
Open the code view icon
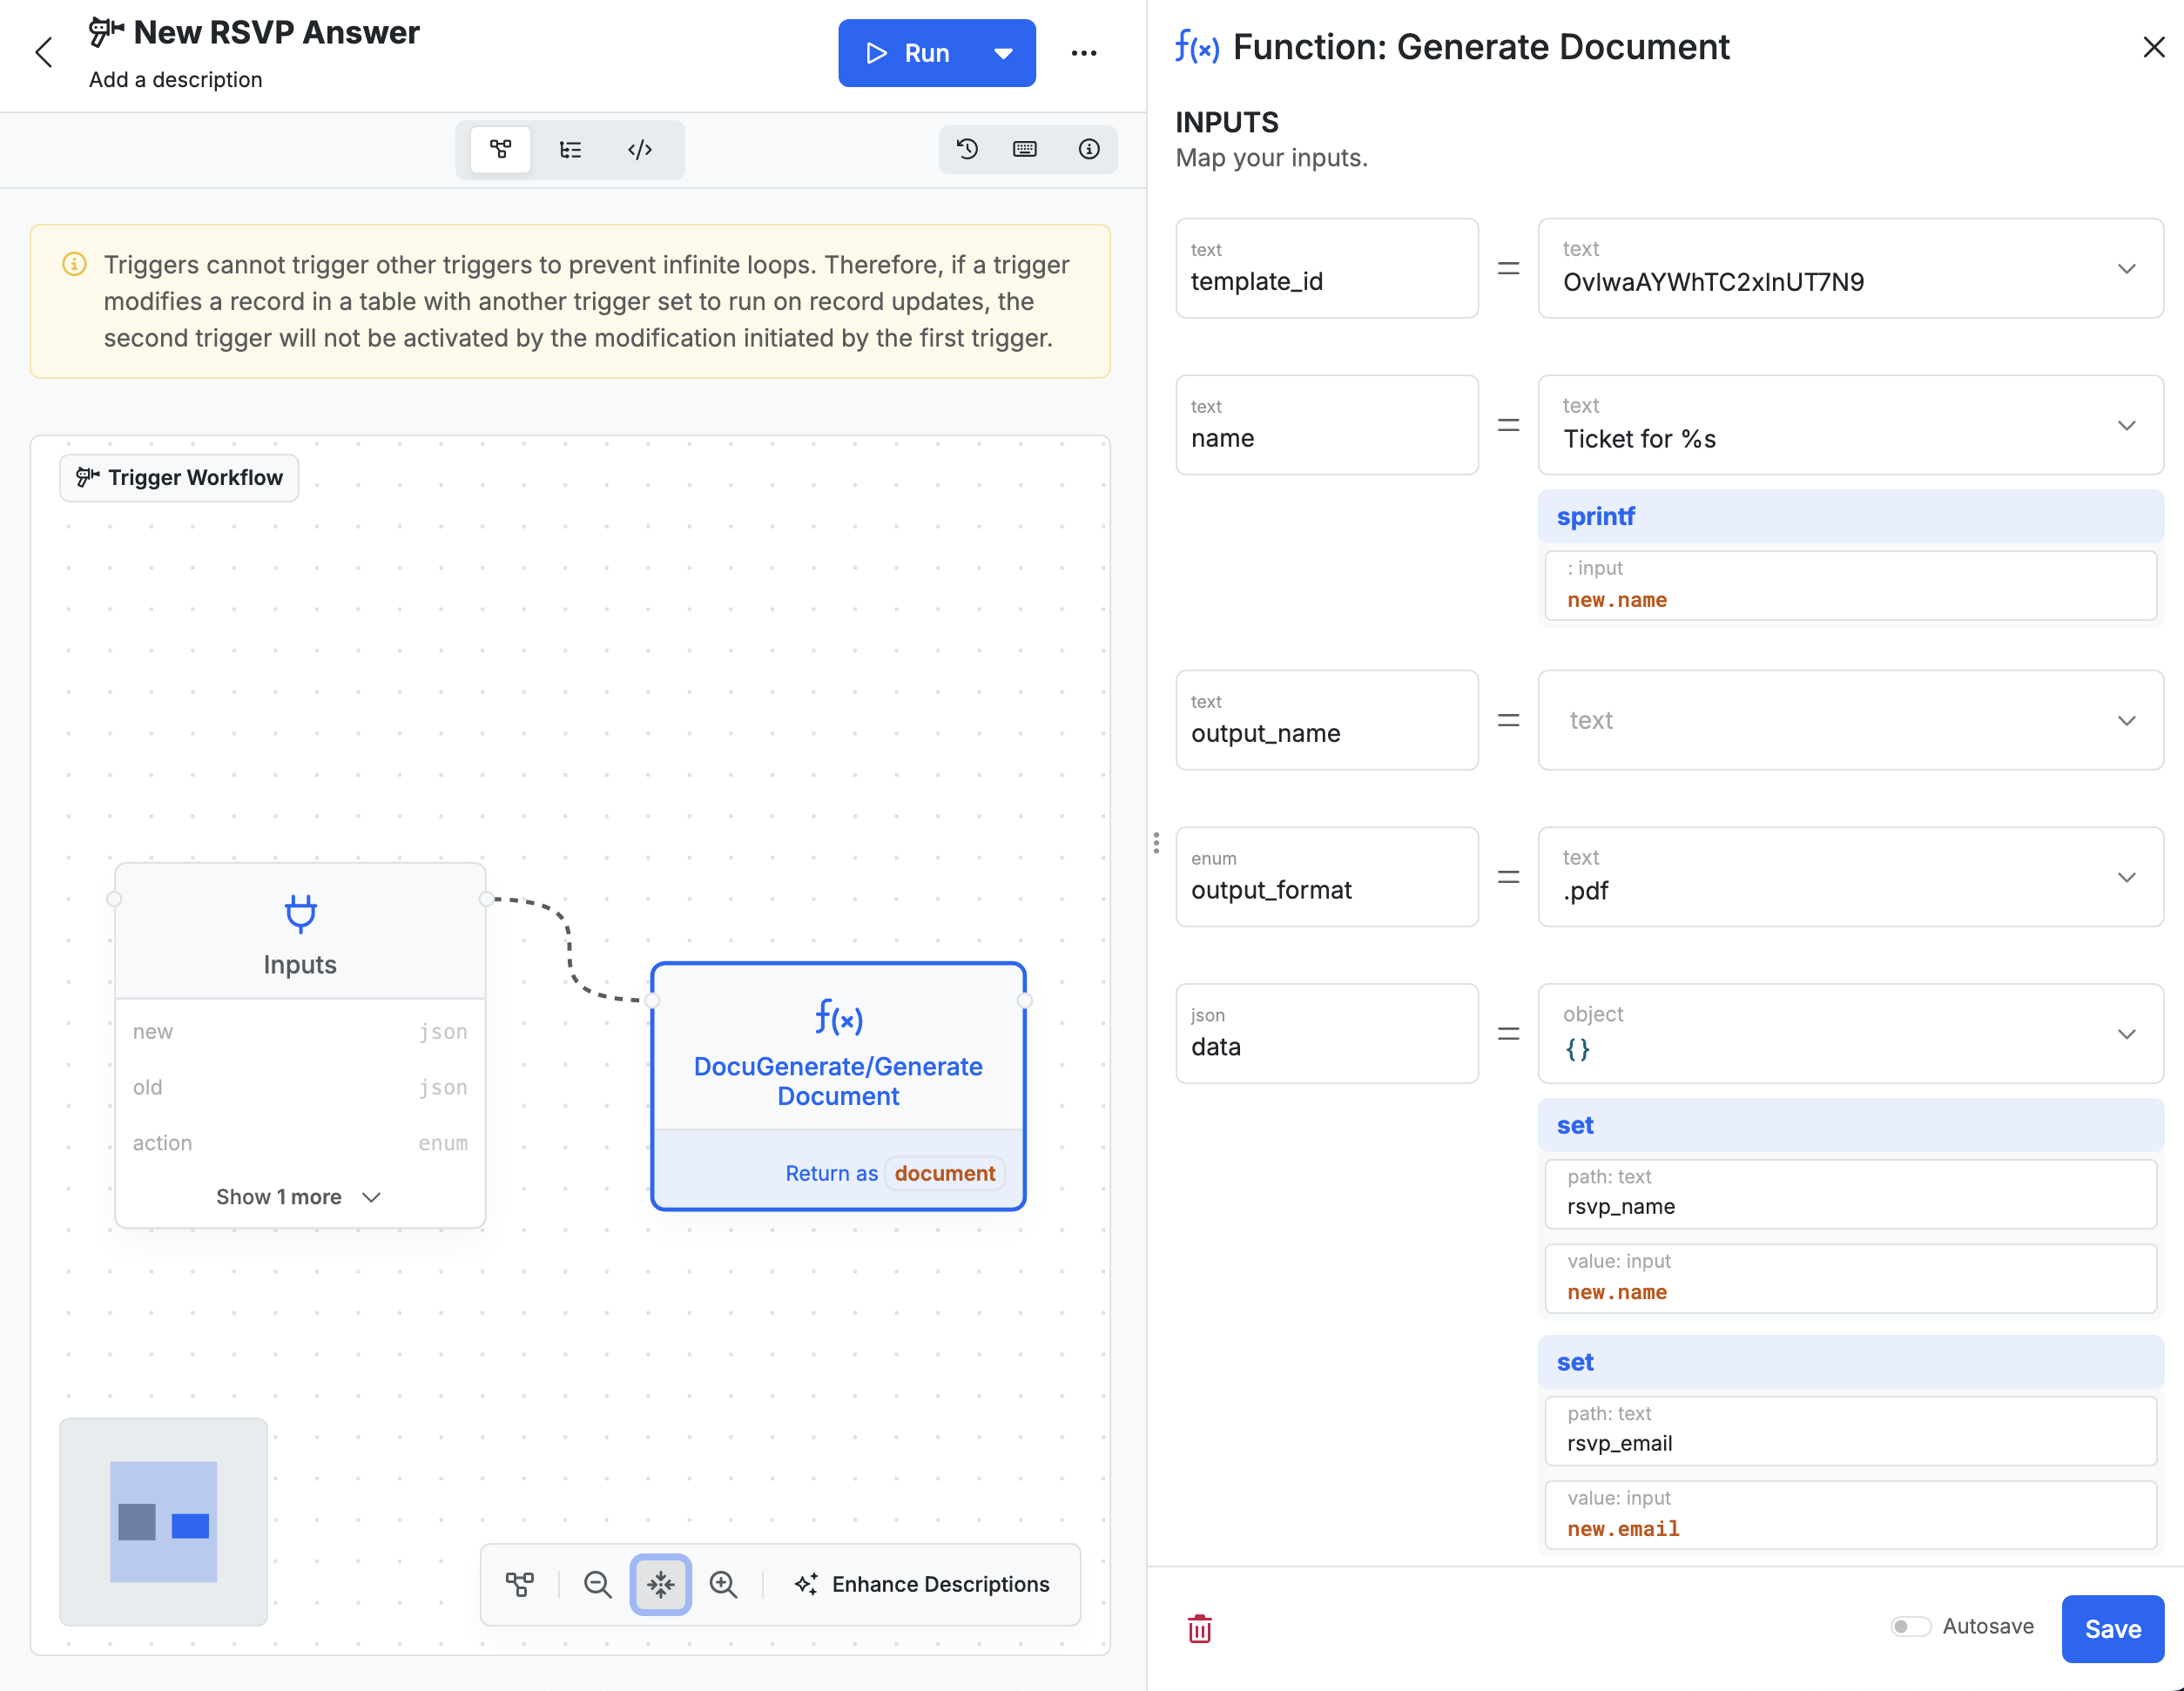[640, 149]
